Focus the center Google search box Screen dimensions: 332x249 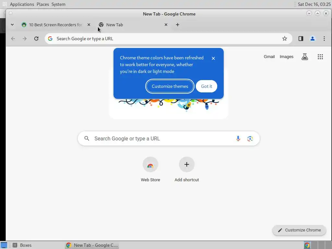coord(169,138)
